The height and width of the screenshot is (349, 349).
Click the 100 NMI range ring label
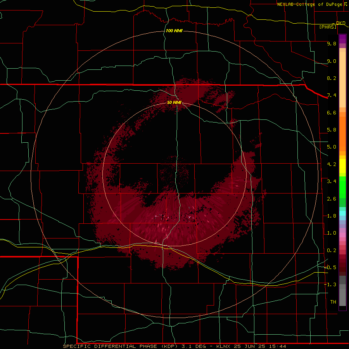pyautogui.click(x=174, y=31)
